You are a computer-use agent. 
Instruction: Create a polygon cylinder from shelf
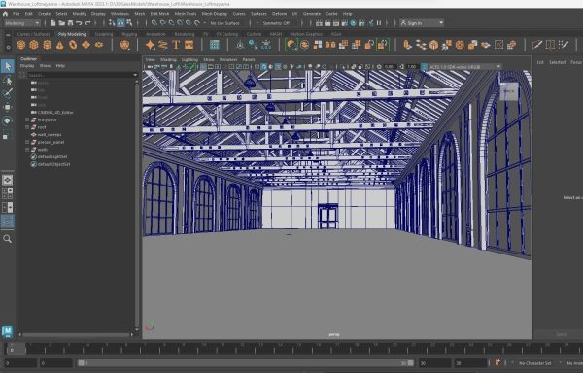(x=47, y=45)
